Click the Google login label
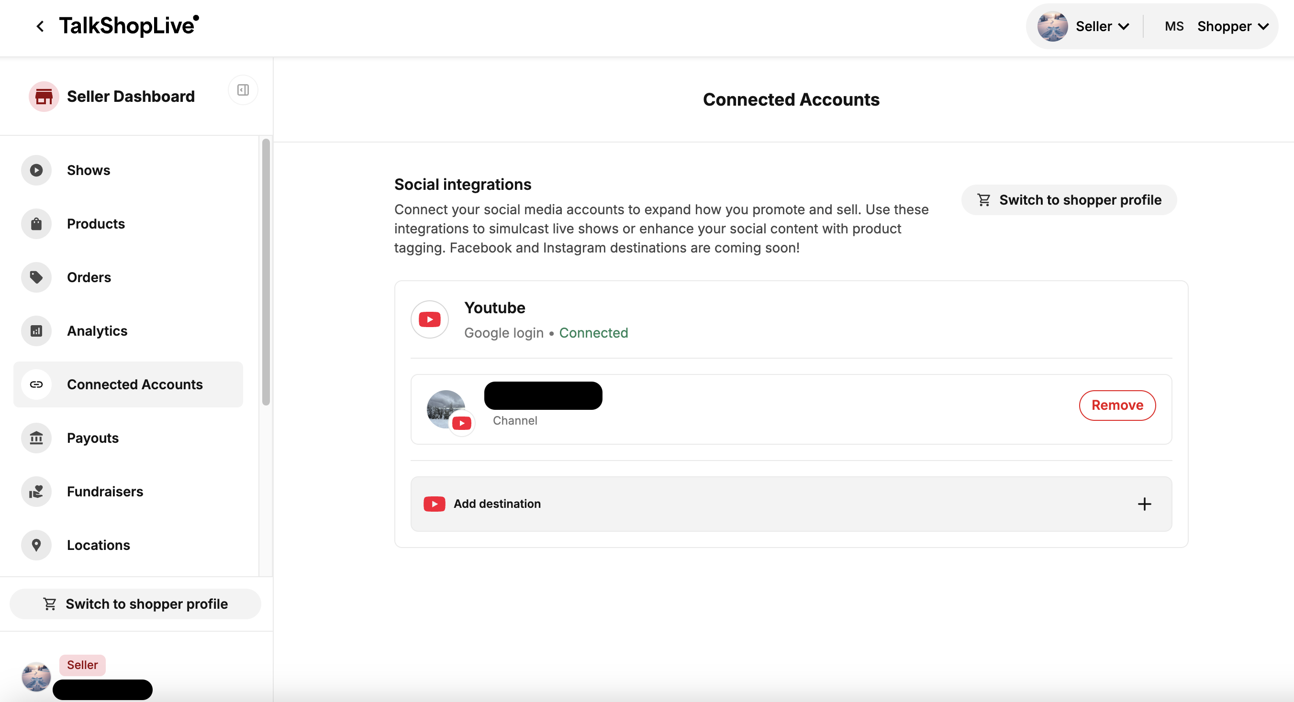The height and width of the screenshot is (702, 1294). point(504,333)
